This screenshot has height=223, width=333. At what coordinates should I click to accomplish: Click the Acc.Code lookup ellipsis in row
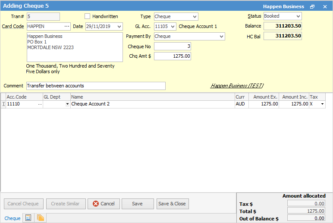(40, 104)
